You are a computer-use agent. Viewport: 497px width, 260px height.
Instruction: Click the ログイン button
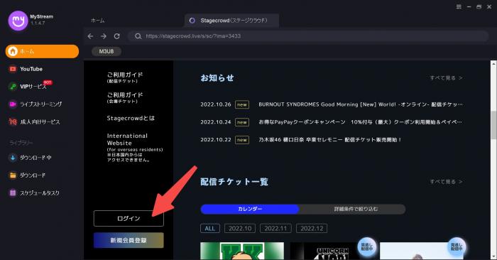[x=129, y=218]
